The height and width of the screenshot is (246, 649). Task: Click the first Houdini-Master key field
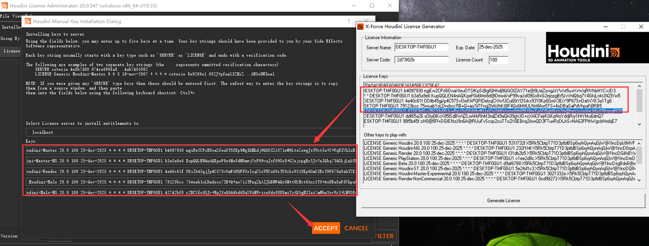point(191,150)
